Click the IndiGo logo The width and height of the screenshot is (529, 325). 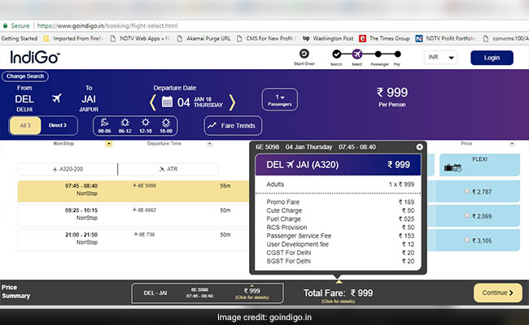[x=35, y=57]
